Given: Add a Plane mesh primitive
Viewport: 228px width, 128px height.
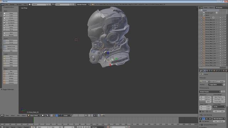Looking at the screenshot, I should tap(10, 14).
